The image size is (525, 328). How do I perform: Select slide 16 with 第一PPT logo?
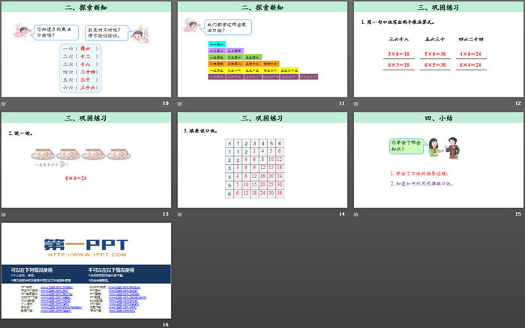(85, 271)
